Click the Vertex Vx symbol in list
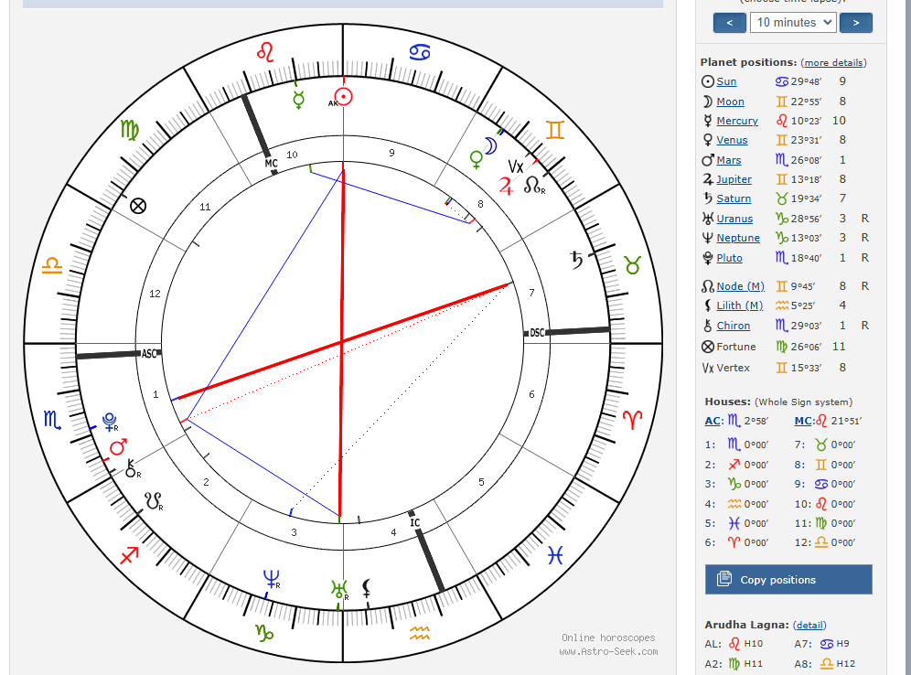The width and height of the screenshot is (911, 675). coord(708,368)
